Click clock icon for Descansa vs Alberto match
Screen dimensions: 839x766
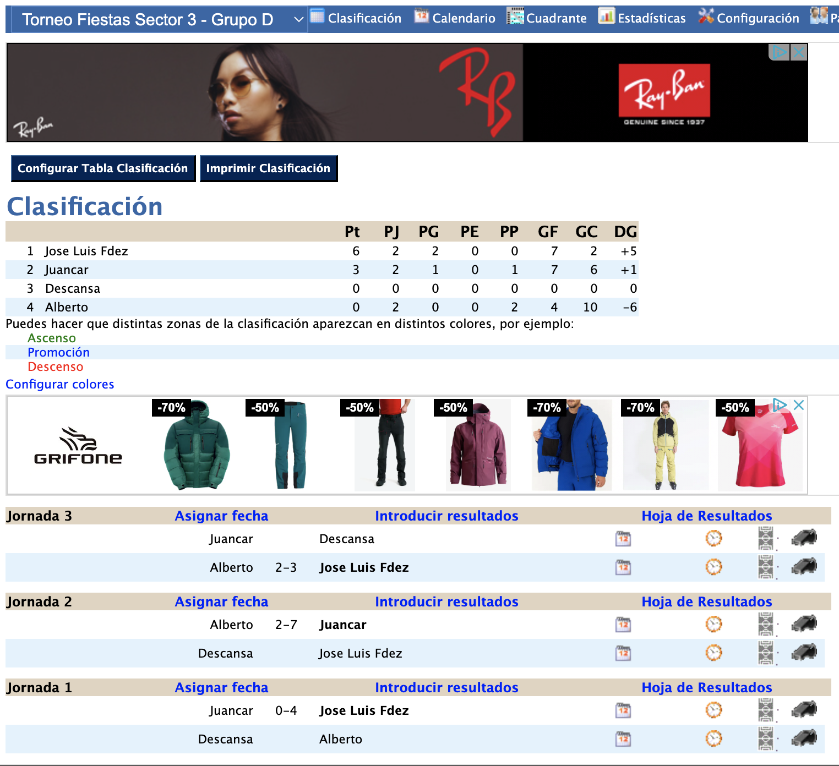coord(713,738)
